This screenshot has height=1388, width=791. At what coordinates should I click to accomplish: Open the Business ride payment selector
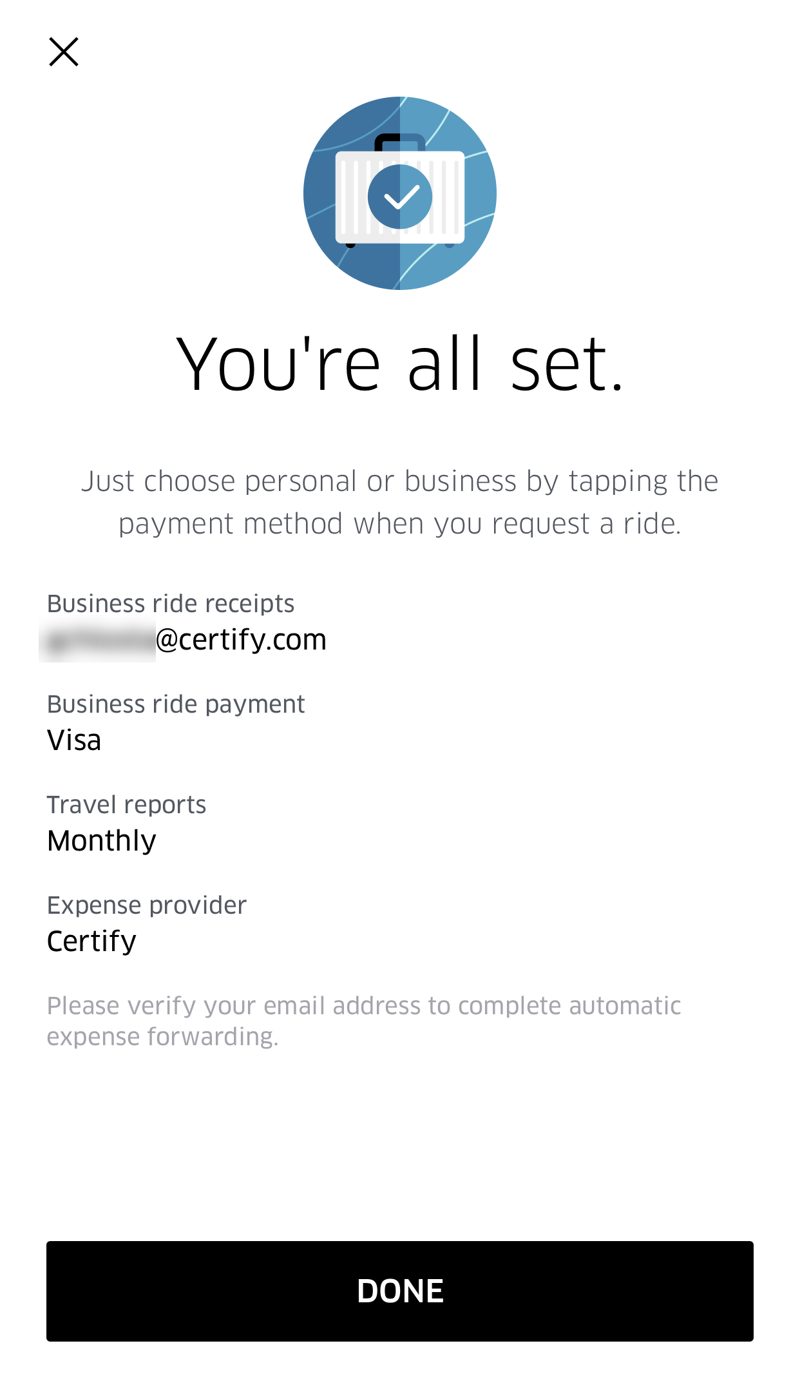[x=176, y=704]
